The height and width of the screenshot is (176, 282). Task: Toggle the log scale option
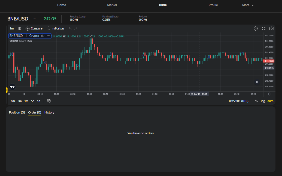coord(263,101)
